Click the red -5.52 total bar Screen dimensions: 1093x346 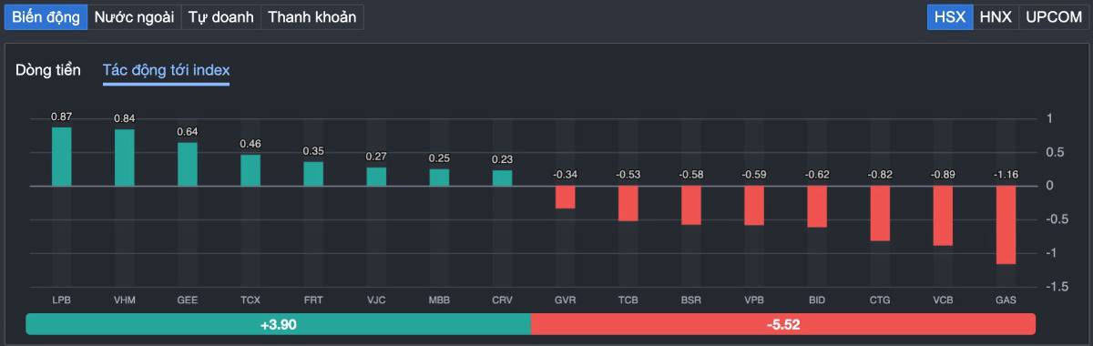click(783, 324)
